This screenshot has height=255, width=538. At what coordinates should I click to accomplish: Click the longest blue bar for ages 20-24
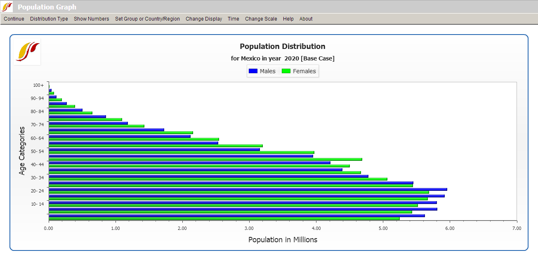click(248, 189)
